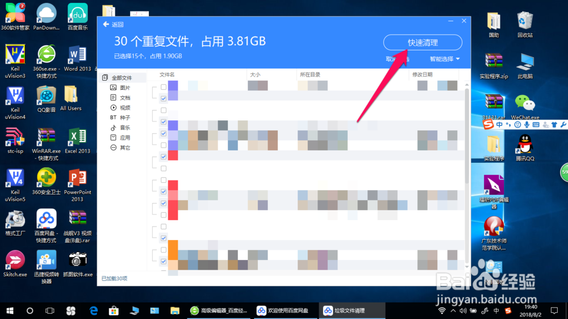The height and width of the screenshot is (319, 568).
Task: Click Sogou IME 中 language toggle
Action: (x=499, y=125)
